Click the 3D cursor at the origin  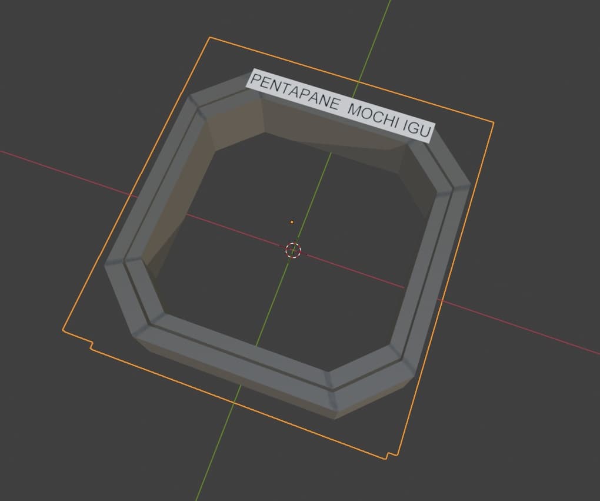click(x=294, y=251)
